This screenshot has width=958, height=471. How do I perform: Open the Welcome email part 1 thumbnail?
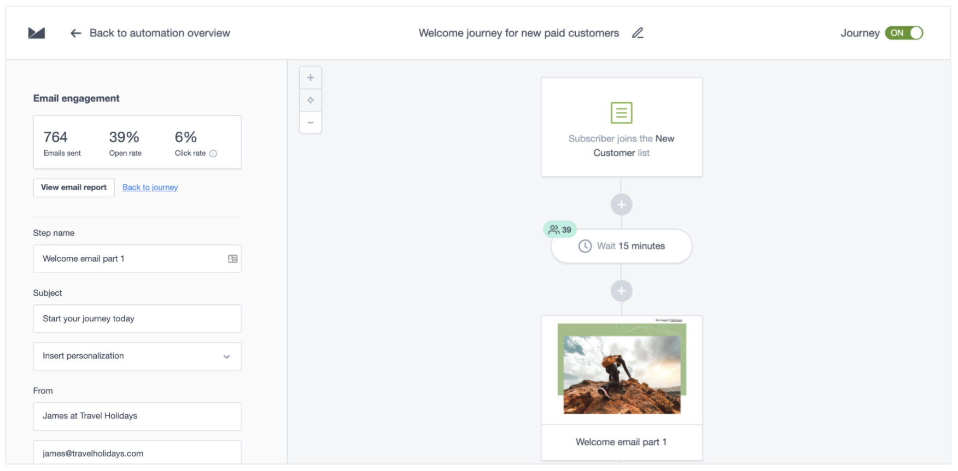coord(622,369)
